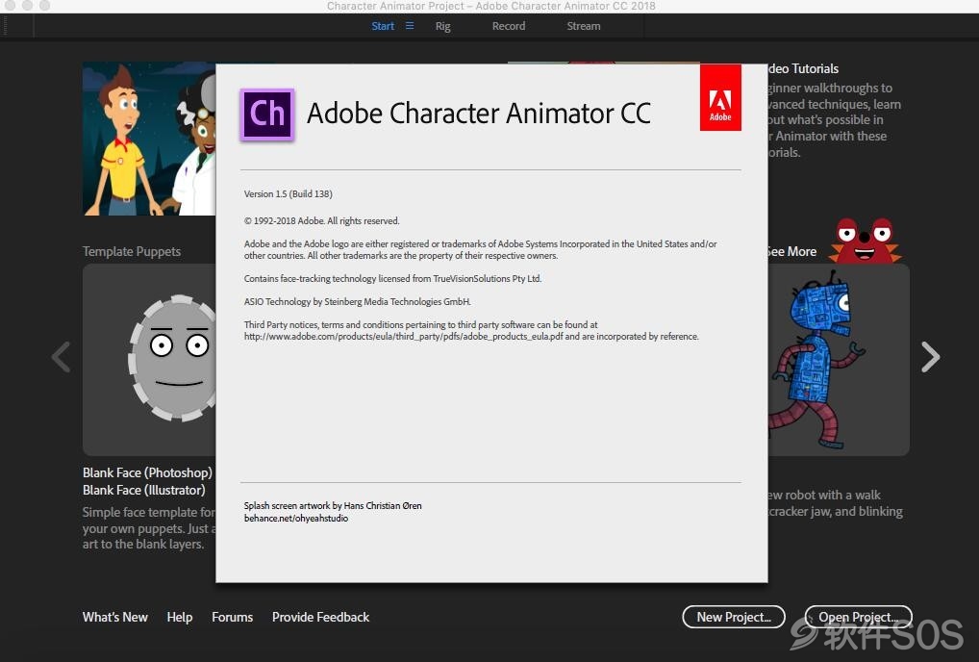979x662 pixels.
Task: Click the red monster character icon
Action: point(866,240)
